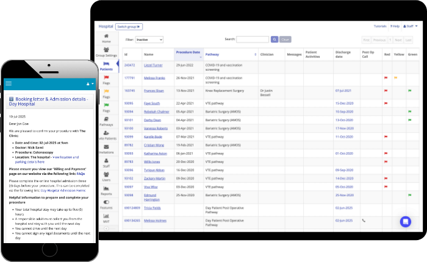The image size is (427, 262).
Task: Click patient id 93101
Action: pos(129,120)
